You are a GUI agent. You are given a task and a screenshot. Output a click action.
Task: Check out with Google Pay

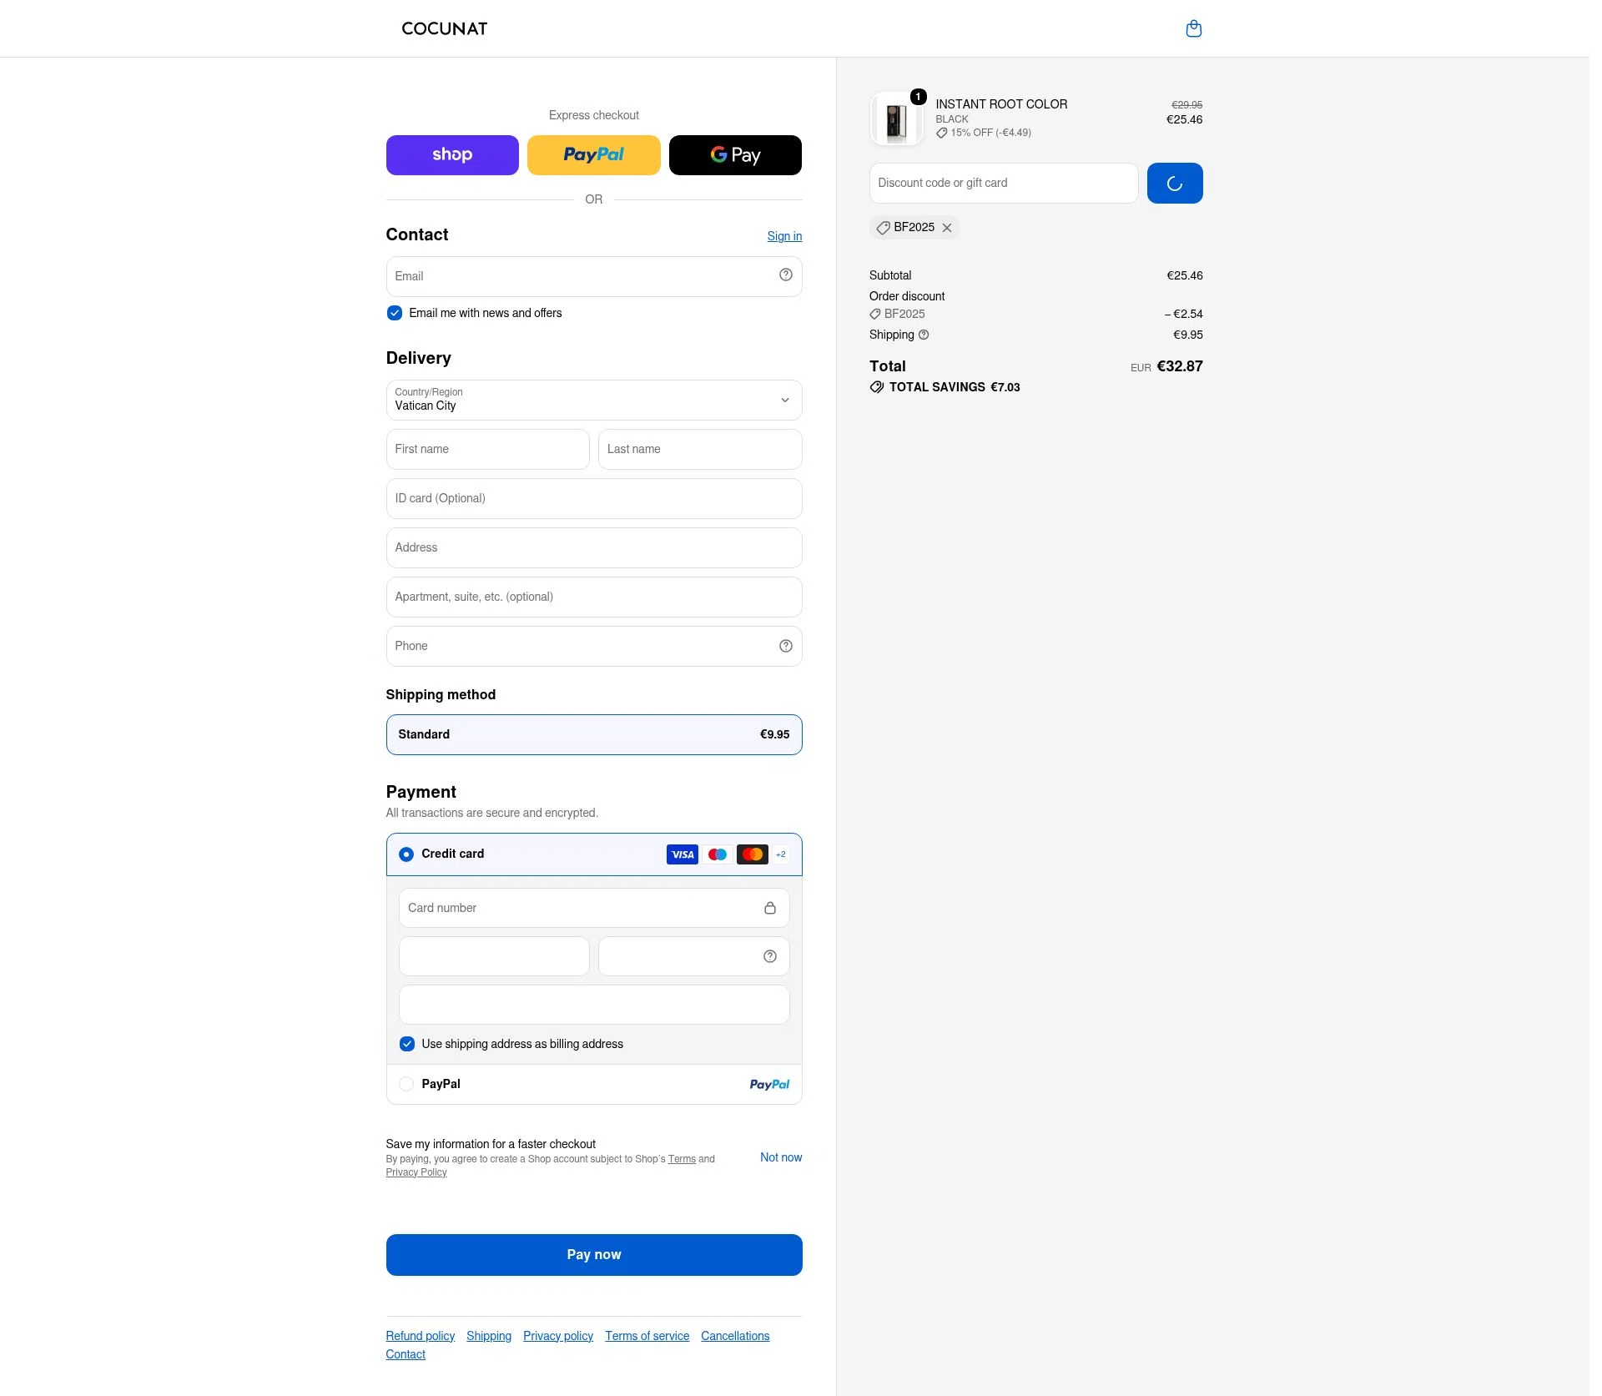(x=735, y=155)
